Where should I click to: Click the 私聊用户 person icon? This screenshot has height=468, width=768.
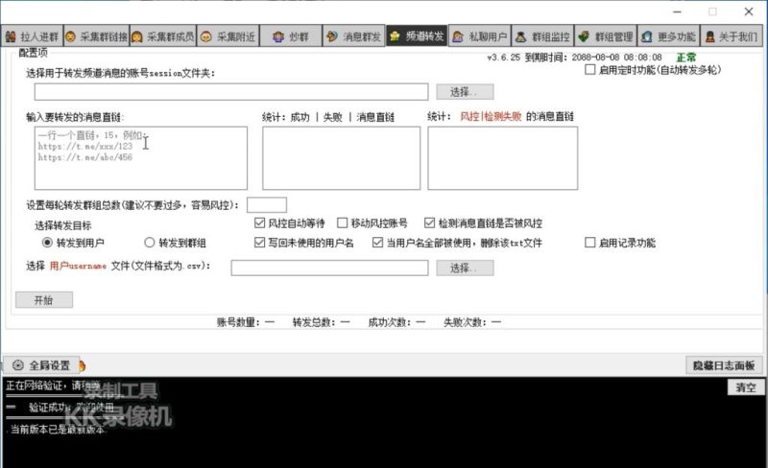tap(458, 36)
